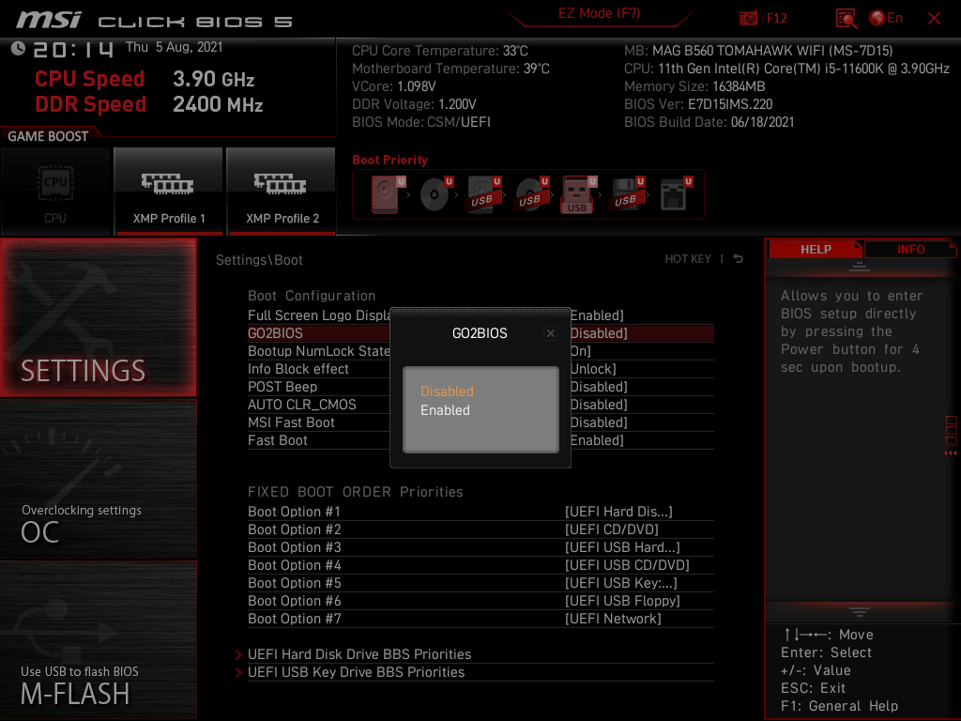Image resolution: width=961 pixels, height=721 pixels.
Task: Click the clock icon beside the time
Action: click(18, 48)
